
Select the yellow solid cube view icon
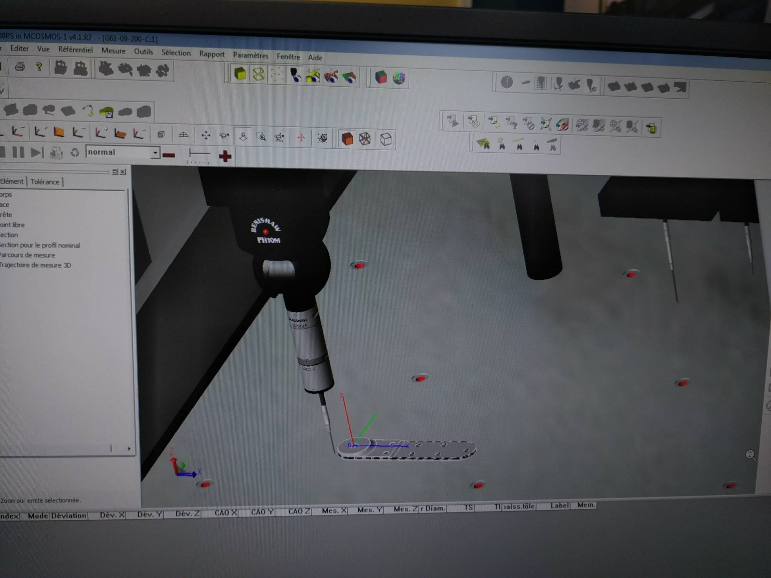240,74
